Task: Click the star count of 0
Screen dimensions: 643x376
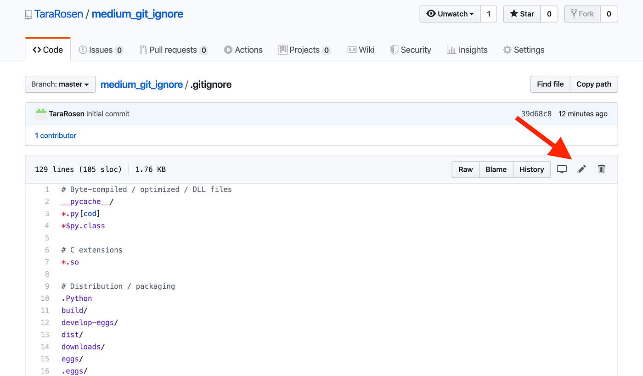Action: (549, 14)
